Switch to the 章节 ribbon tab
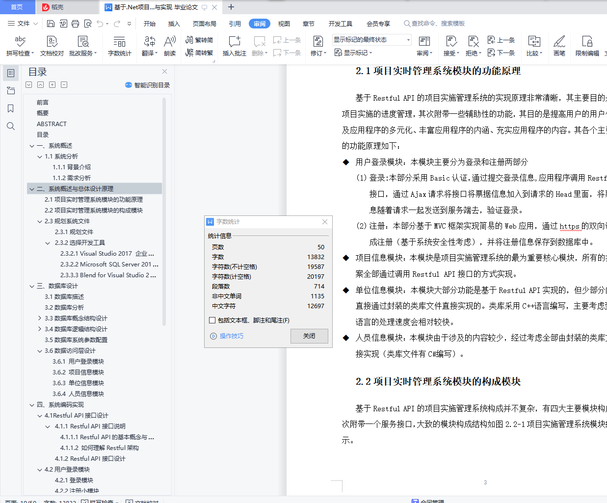The width and height of the screenshot is (607, 503). pyautogui.click(x=309, y=24)
